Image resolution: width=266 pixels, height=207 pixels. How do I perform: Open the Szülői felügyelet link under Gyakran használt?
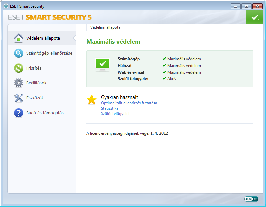coord(115,114)
